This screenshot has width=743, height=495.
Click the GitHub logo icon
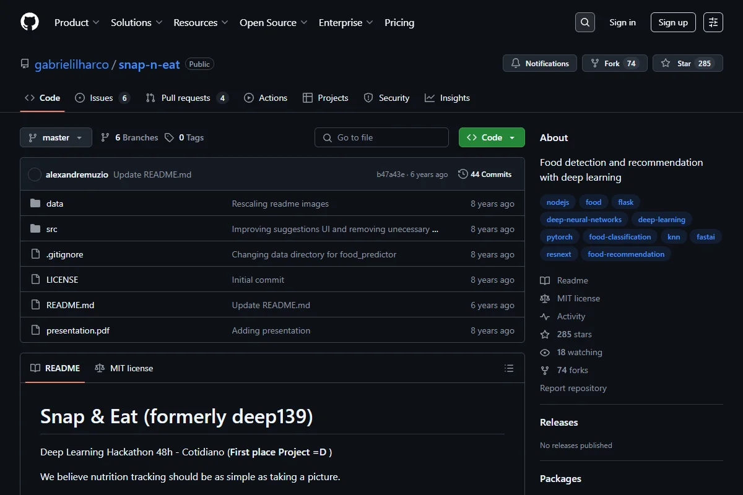coord(30,22)
